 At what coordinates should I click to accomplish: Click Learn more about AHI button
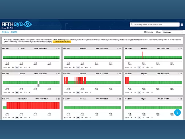[x=62, y=42]
